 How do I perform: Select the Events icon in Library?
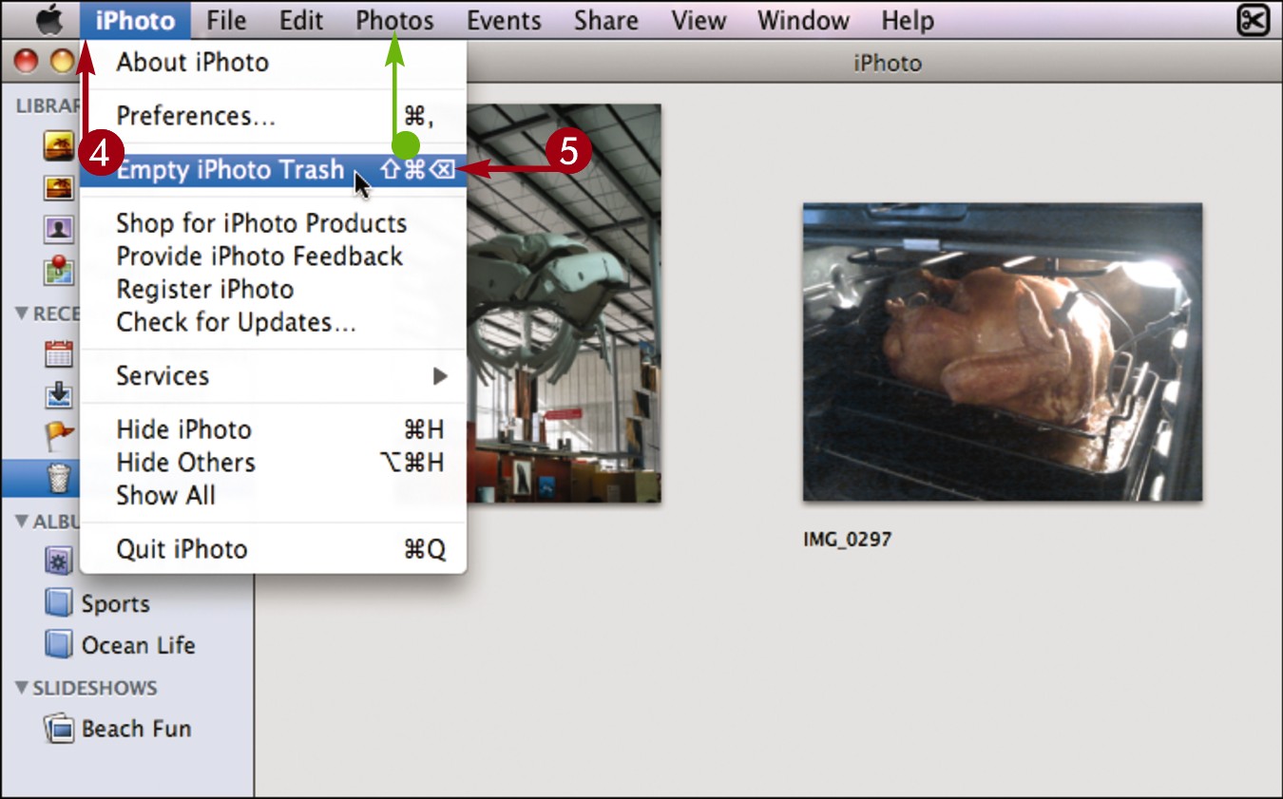point(59,146)
